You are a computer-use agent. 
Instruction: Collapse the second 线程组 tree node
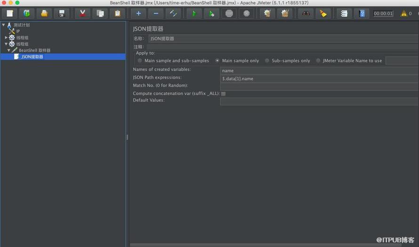(6, 44)
